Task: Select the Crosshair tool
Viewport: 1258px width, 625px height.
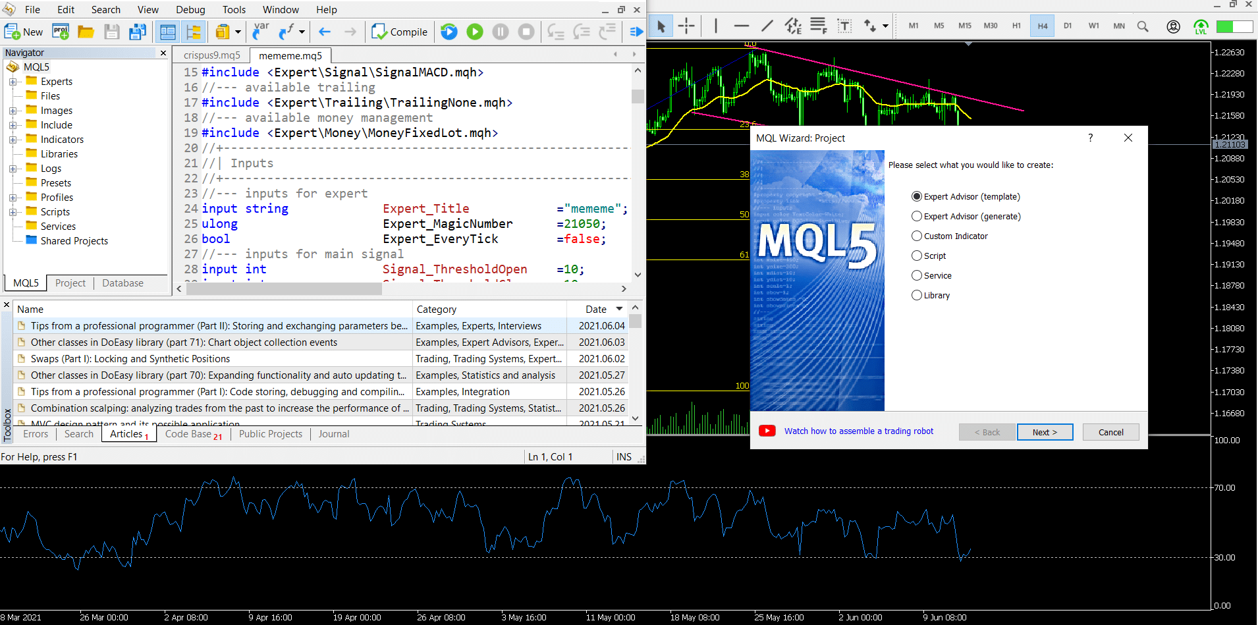Action: (x=686, y=26)
